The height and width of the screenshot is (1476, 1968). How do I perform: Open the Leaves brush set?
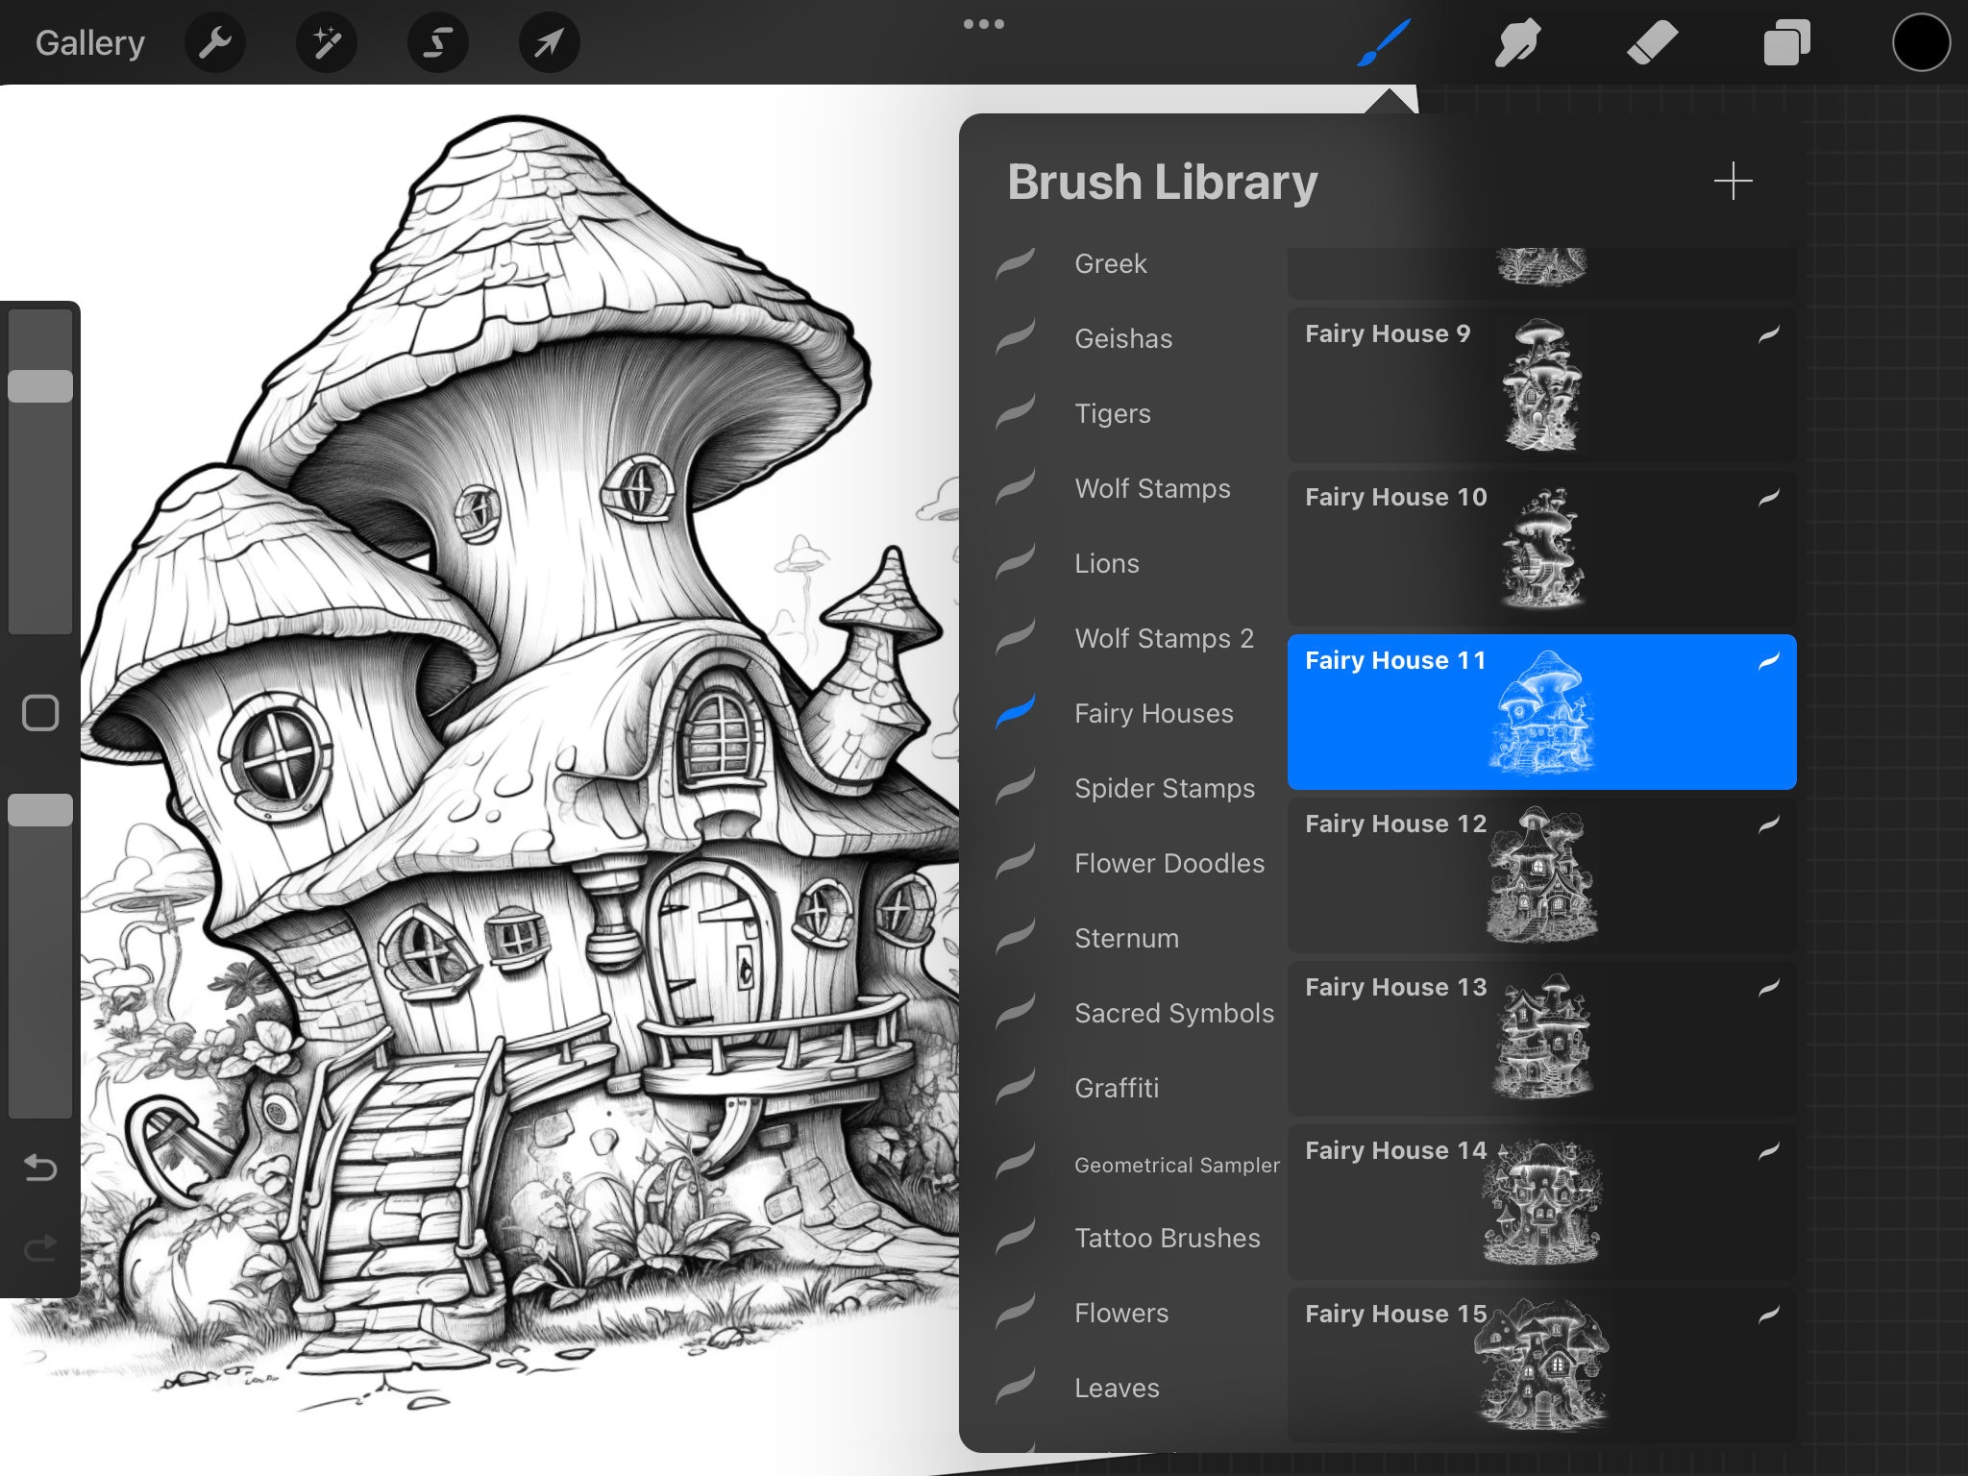click(1117, 1388)
